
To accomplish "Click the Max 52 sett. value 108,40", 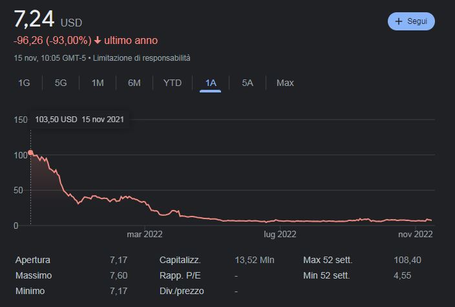I will pos(407,260).
